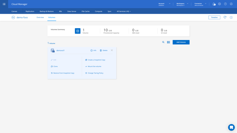The height and width of the screenshot is (133, 237).
Task: Open the All Services (+8) menu
Action: pos(124,11)
